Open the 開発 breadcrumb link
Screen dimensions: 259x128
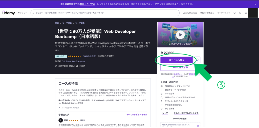click(57, 23)
